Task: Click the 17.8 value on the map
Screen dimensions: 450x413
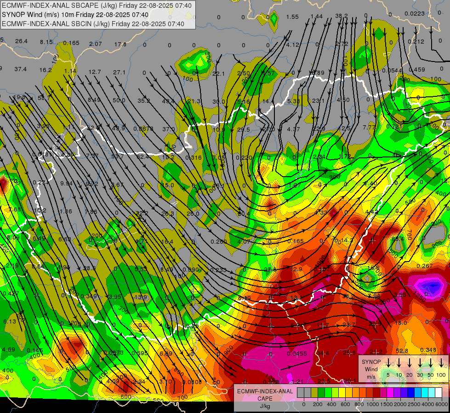Action: pos(120,44)
